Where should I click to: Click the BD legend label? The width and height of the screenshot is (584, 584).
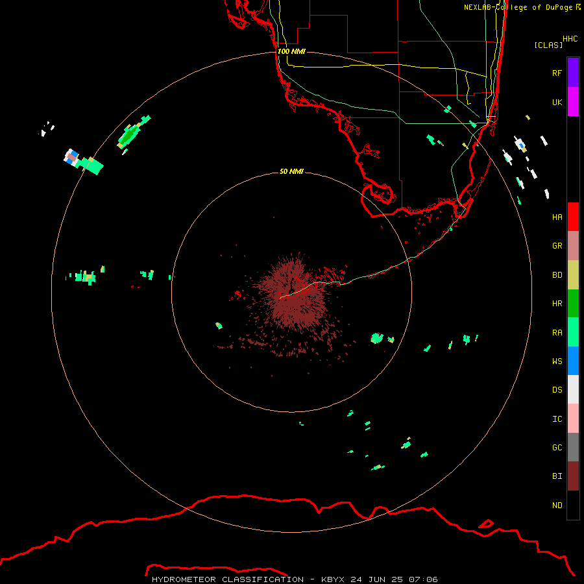(557, 275)
